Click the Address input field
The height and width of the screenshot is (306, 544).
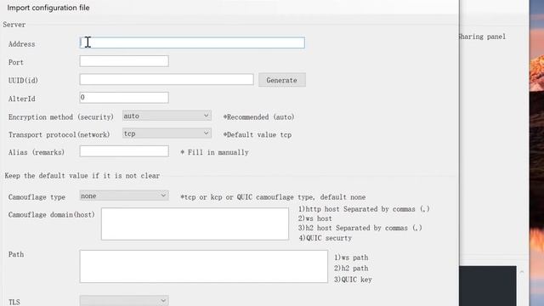click(x=192, y=42)
